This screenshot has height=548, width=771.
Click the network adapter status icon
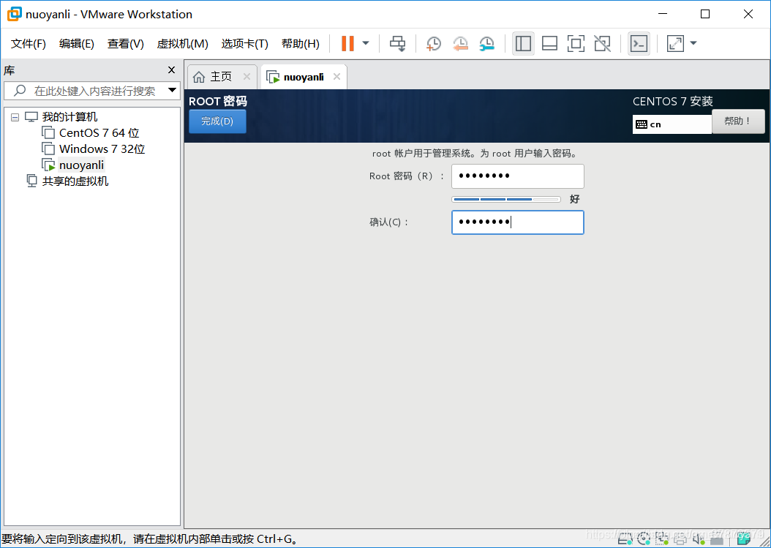point(662,540)
